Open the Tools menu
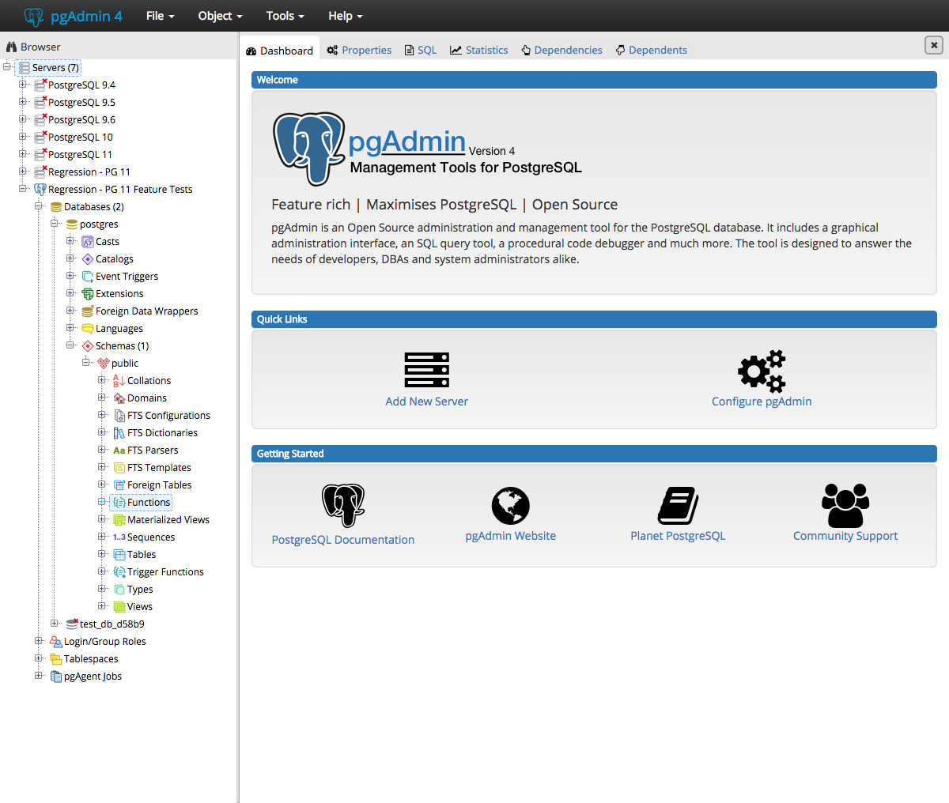This screenshot has width=949, height=803. pos(285,16)
